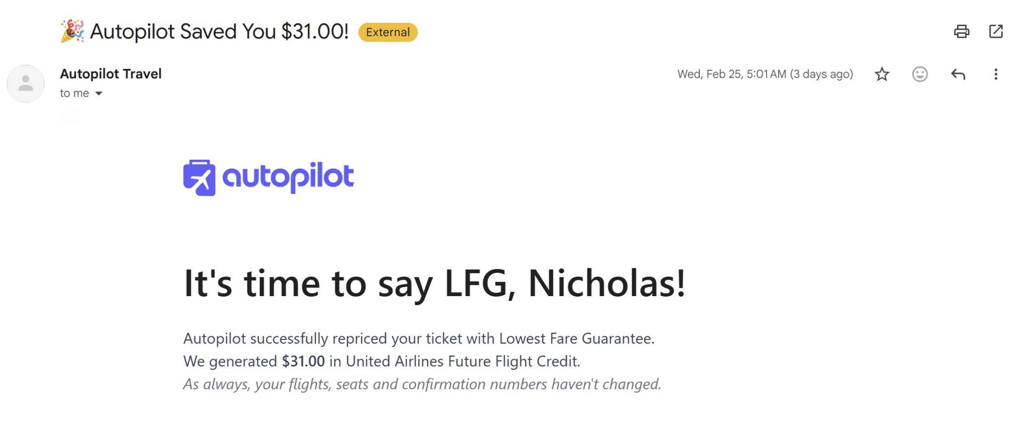Click the "Lowest Fare Guarantee" sentence
1015x433 pixels.
(419, 338)
